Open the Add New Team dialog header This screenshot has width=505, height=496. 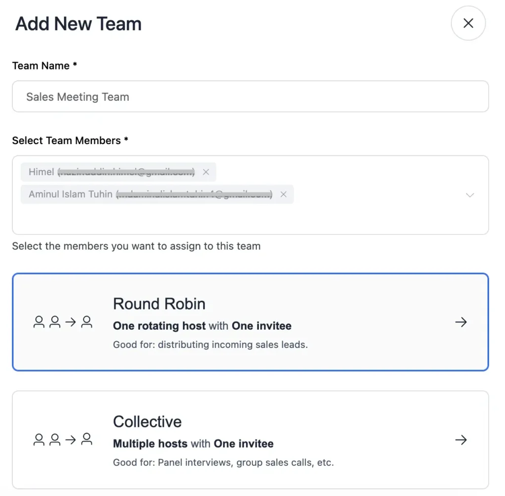tap(78, 23)
